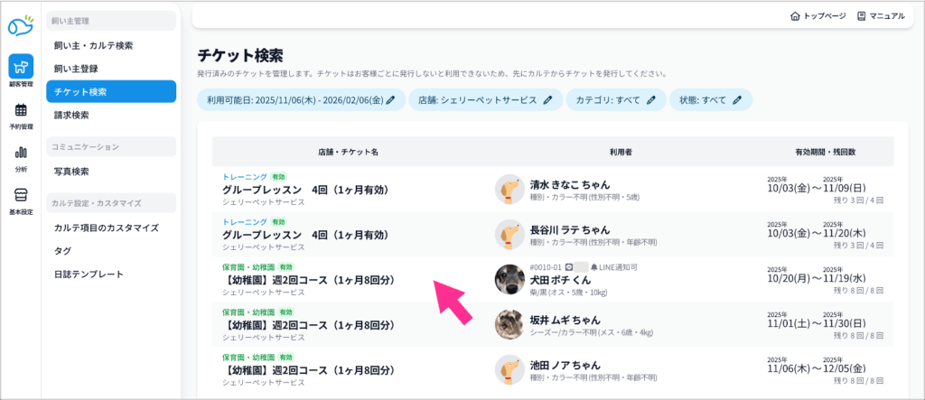Viewport: 925px width, 400px height.
Task: Open 坂井 ムギ ちゃん 幼稚園 ticket row
Action: [308, 324]
